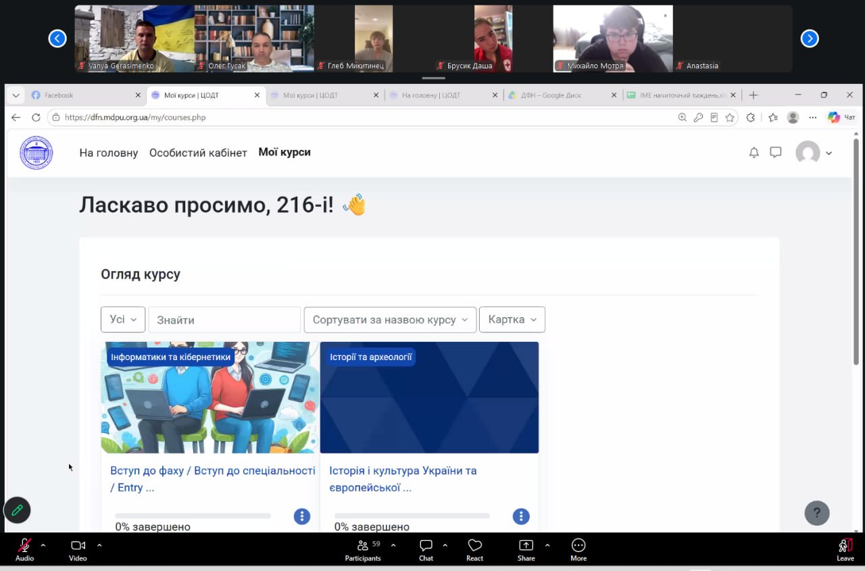Open Moodle notifications bell

click(x=754, y=153)
